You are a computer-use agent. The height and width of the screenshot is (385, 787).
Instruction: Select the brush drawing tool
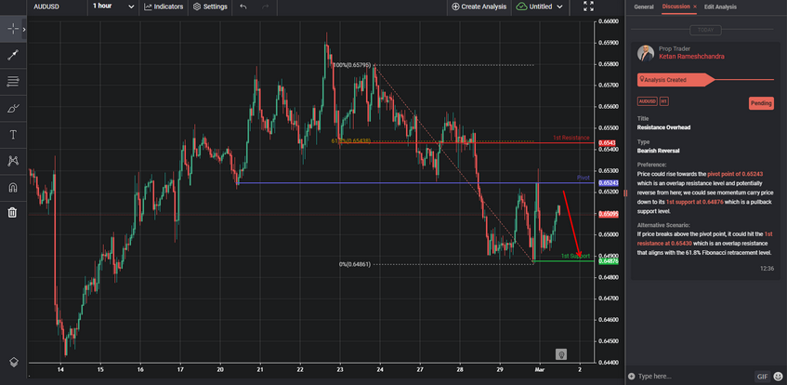click(13, 108)
